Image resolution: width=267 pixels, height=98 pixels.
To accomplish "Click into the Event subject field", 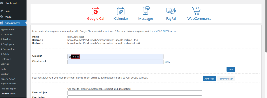I will coord(135,93).
